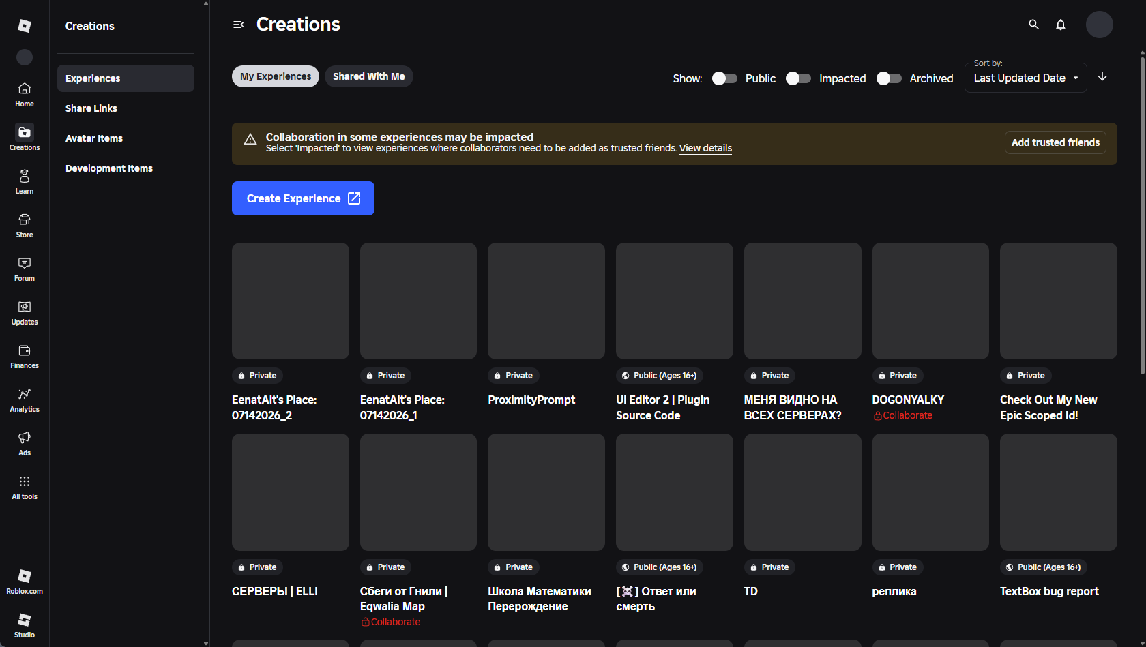The image size is (1146, 647).
Task: Open the View details link
Action: click(705, 148)
